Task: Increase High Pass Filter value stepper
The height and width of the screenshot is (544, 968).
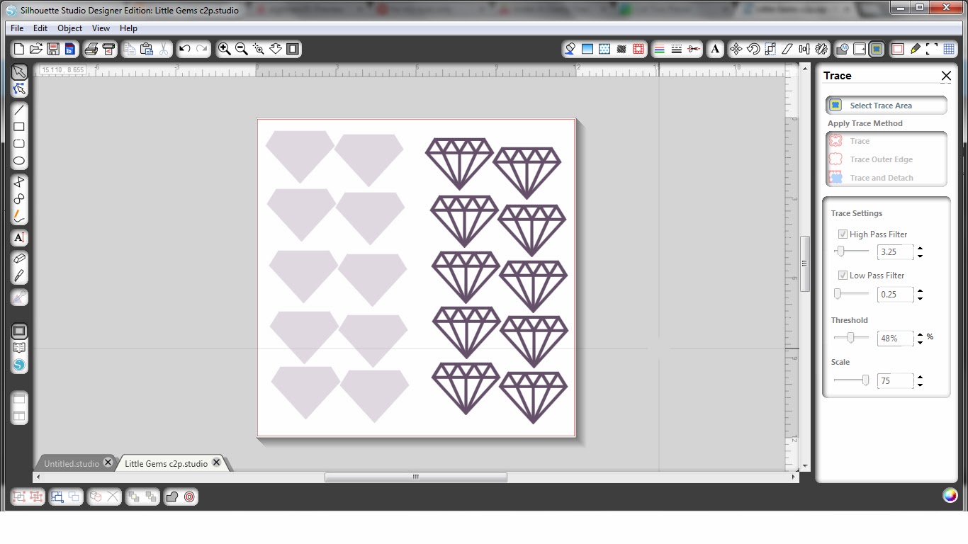Action: point(920,249)
